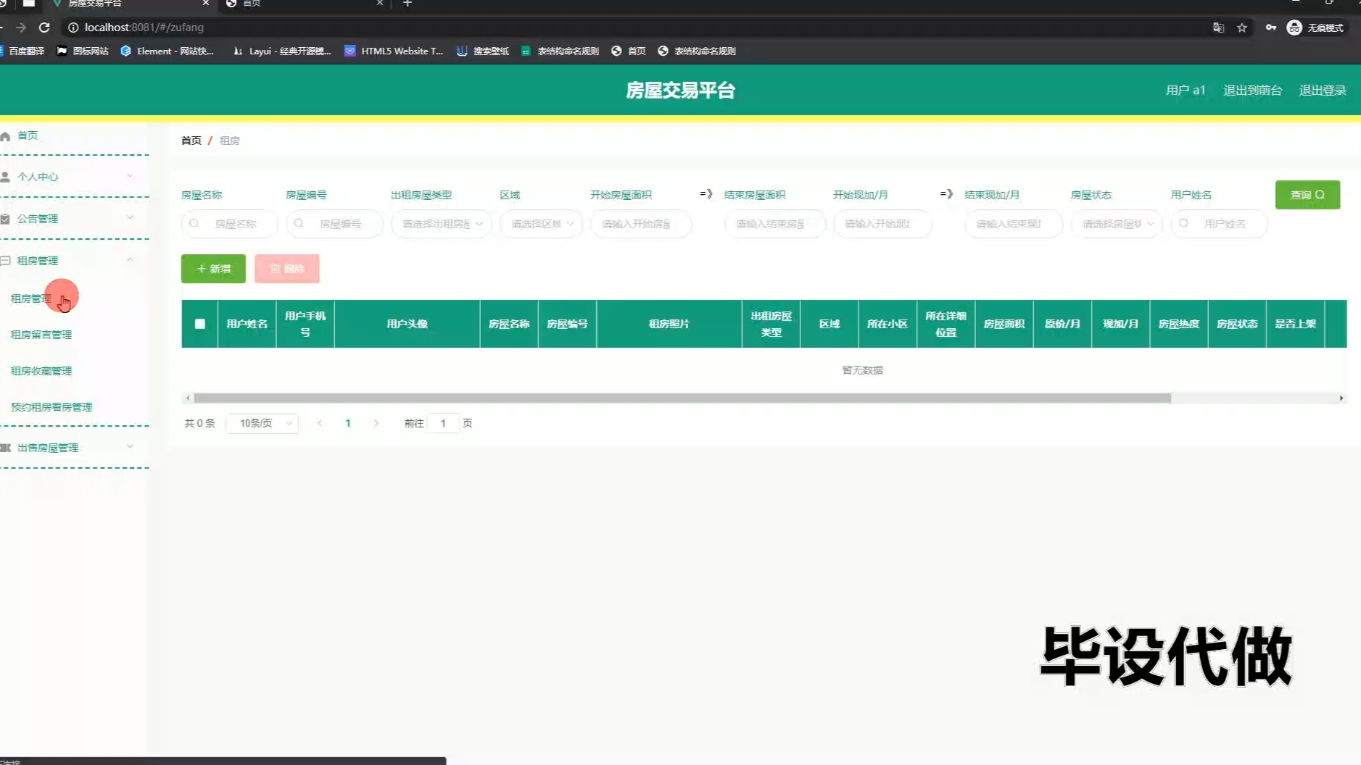Image resolution: width=1361 pixels, height=765 pixels.
Task: Click the 查询 search button
Action: pyautogui.click(x=1307, y=195)
